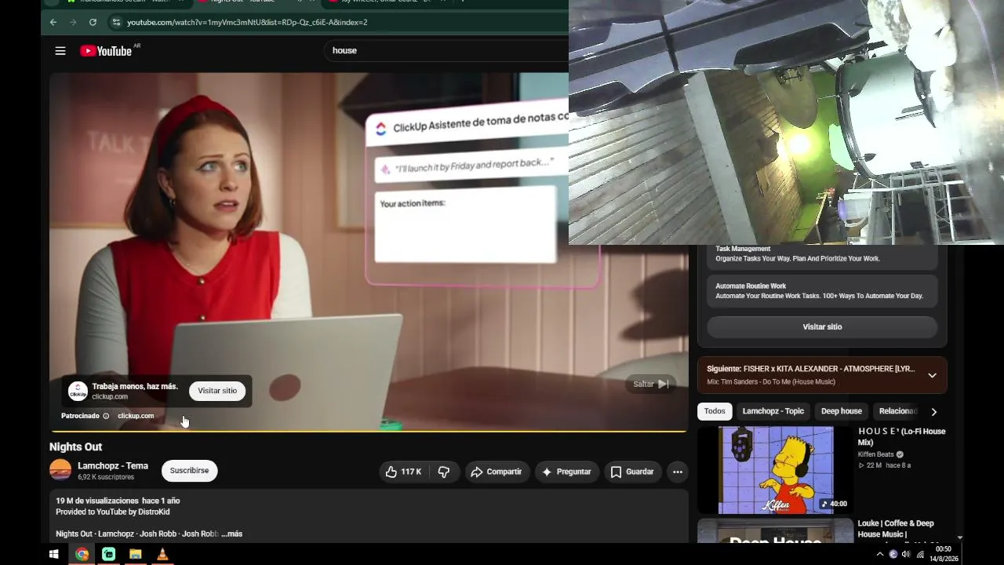Go back to the previous browser page
The height and width of the screenshot is (565, 1004).
pos(53,22)
